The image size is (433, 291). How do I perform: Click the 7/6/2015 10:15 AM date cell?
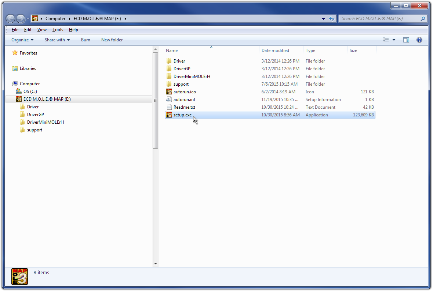tap(280, 84)
